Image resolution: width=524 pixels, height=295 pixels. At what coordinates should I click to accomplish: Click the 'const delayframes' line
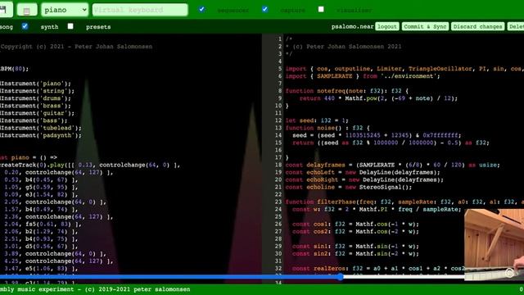click(393, 165)
